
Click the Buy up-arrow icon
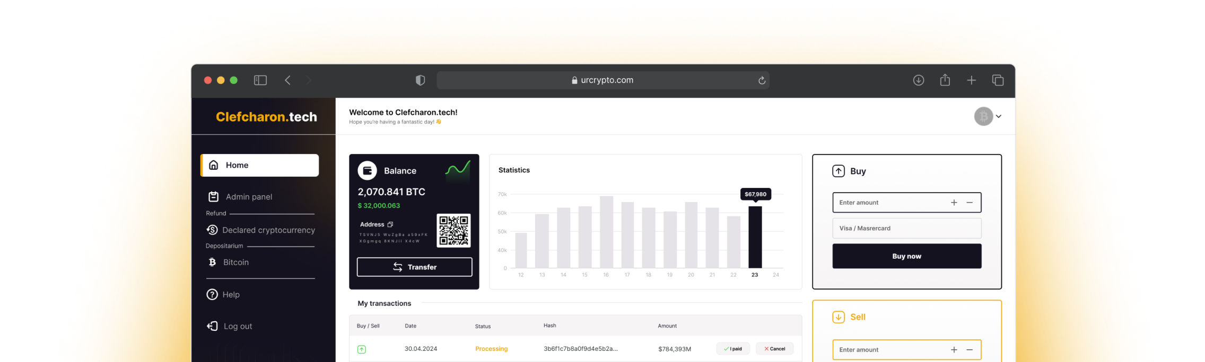click(x=839, y=171)
